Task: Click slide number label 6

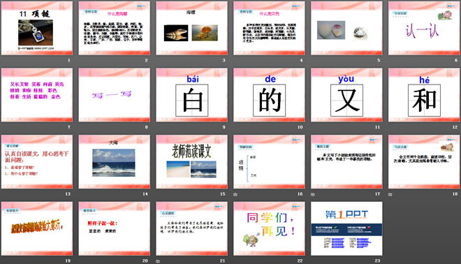Action: (x=456, y=60)
